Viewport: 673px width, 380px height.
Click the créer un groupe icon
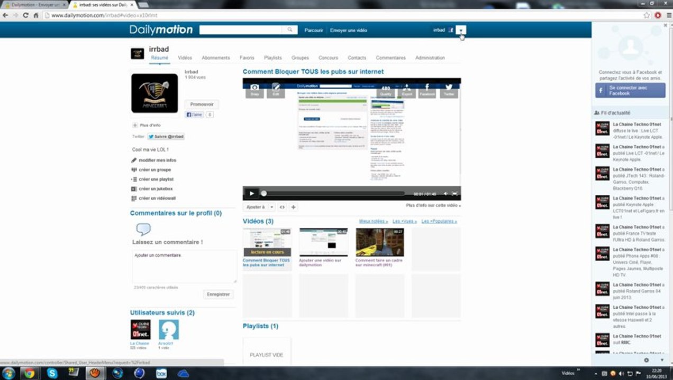click(x=134, y=170)
